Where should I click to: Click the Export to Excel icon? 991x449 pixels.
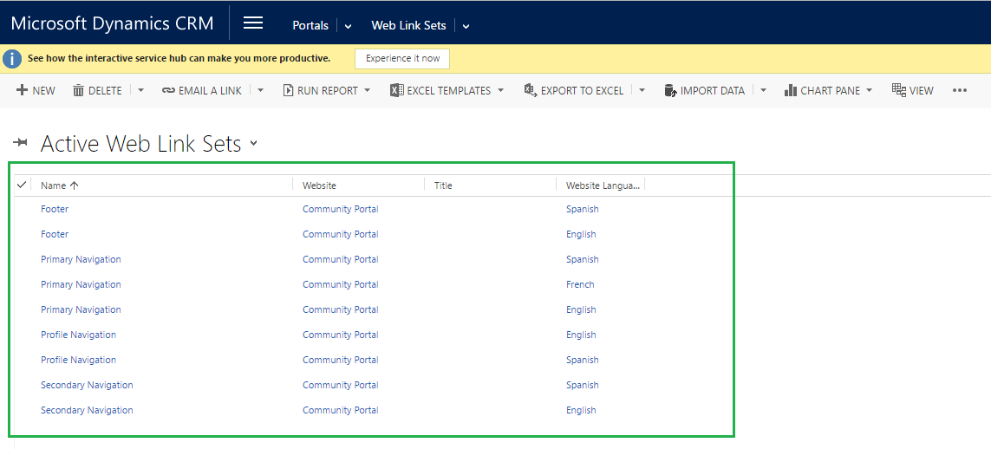coord(531,90)
